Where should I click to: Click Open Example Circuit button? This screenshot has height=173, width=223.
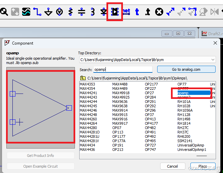[x=41, y=166]
